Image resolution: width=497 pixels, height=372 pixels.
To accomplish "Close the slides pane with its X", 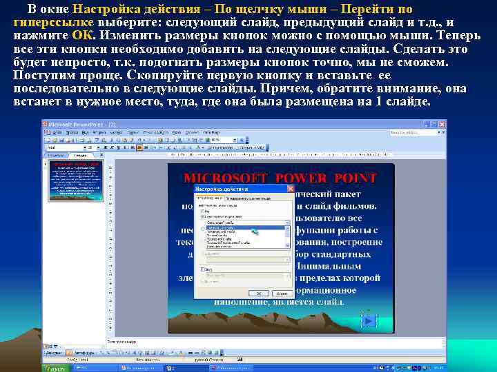I will click(x=101, y=155).
